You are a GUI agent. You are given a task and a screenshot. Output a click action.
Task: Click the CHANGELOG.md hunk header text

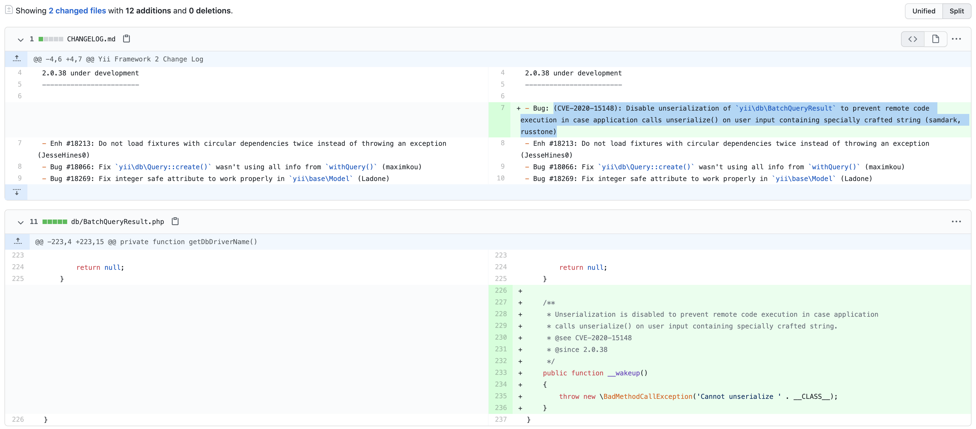click(x=118, y=59)
